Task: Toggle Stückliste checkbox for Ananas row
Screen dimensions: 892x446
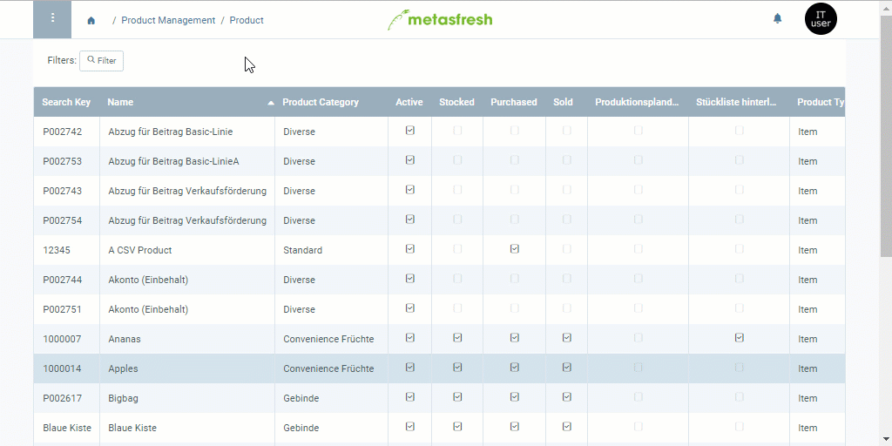Action: (x=740, y=338)
